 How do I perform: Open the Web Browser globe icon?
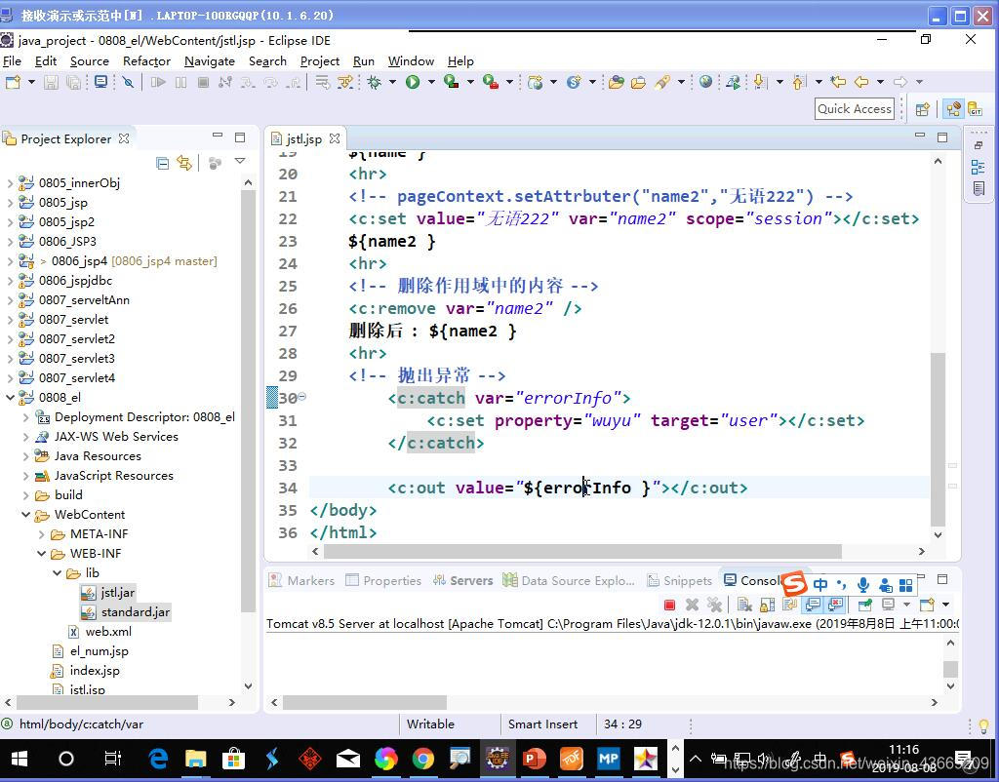(705, 82)
